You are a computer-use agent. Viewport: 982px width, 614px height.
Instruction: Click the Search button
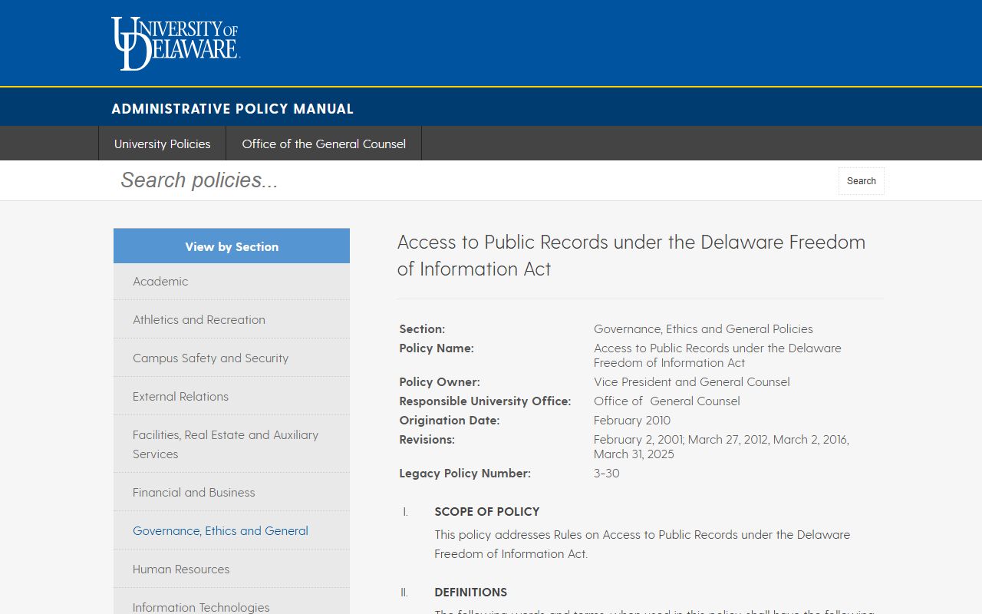861,181
